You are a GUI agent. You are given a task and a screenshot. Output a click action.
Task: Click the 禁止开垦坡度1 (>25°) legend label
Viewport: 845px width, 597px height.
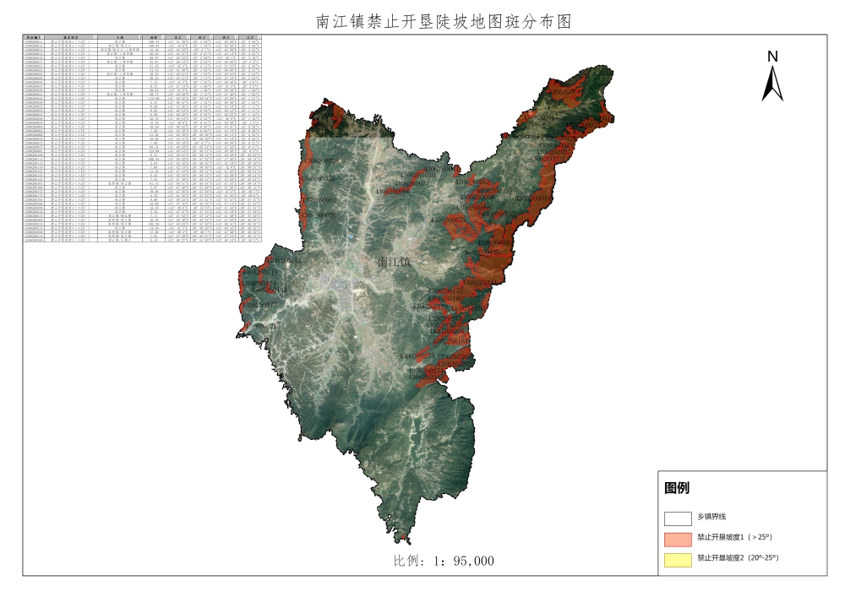tap(734, 537)
